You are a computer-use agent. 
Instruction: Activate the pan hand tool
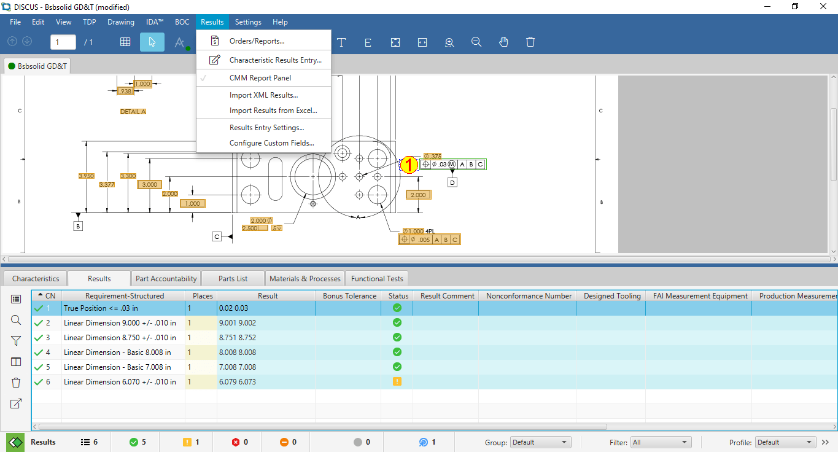point(503,42)
